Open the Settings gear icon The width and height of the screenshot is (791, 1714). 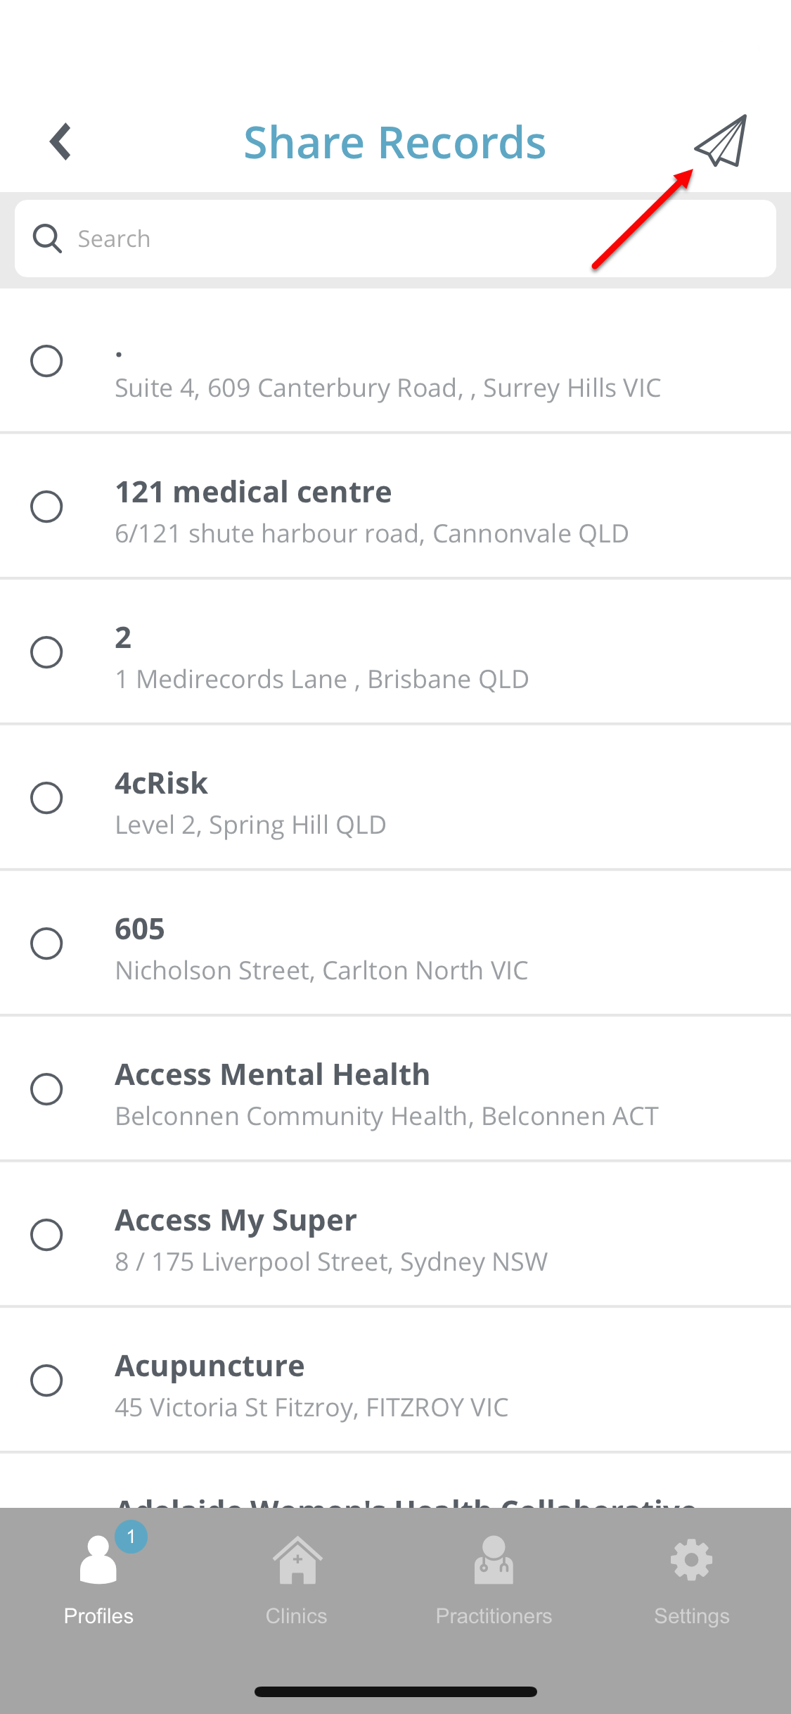pos(692,1560)
